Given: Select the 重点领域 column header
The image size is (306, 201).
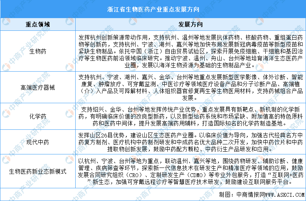Looking at the screenshot, I should point(38,24).
